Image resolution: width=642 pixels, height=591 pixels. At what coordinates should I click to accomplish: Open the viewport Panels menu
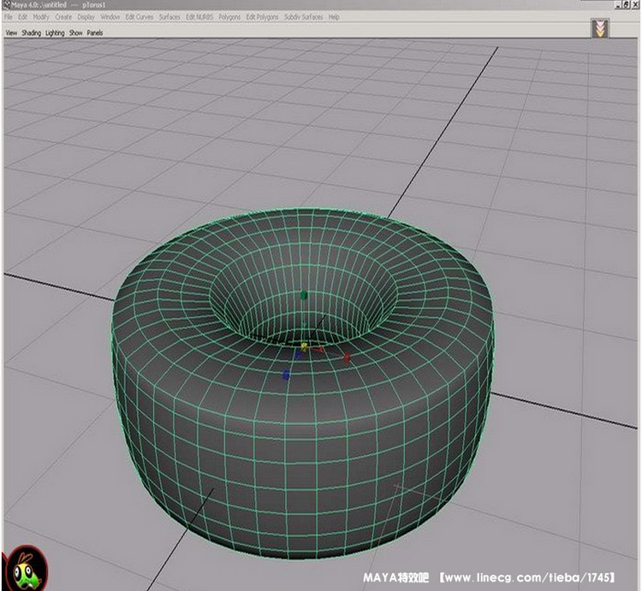[94, 33]
